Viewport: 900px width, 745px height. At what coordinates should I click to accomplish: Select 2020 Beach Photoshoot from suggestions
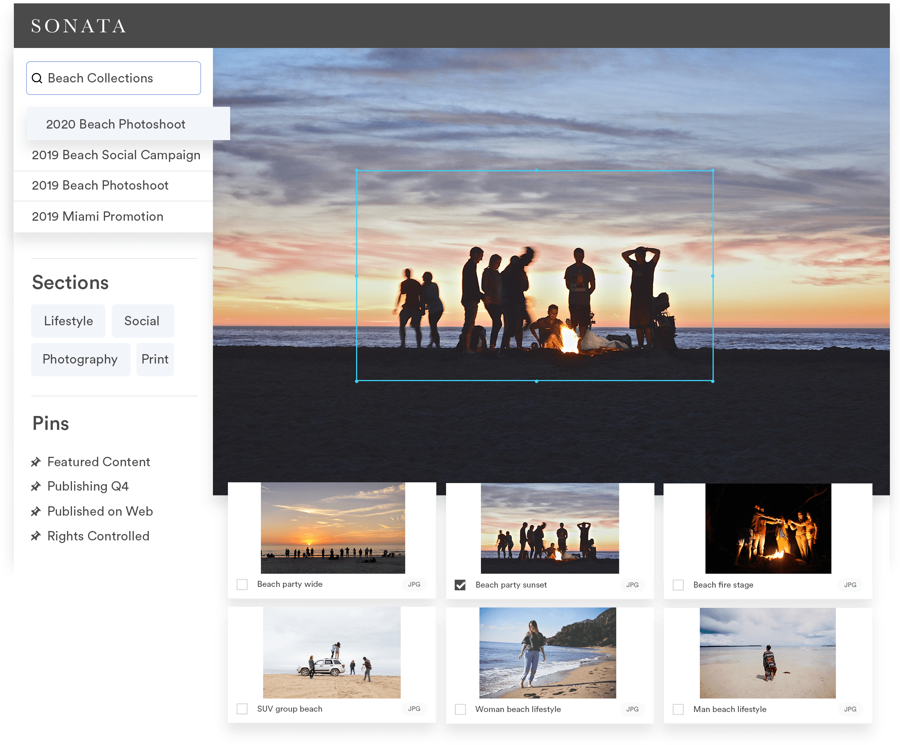[116, 124]
